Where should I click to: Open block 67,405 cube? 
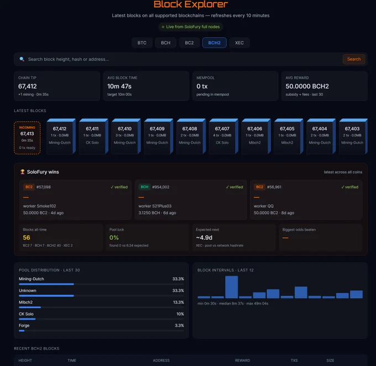click(x=289, y=136)
